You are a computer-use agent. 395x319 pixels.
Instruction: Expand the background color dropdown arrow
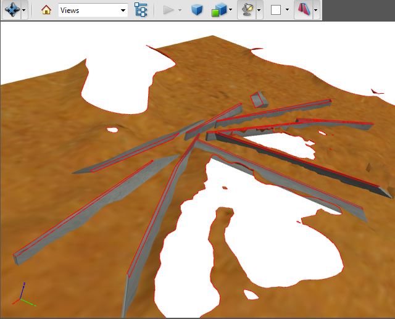[x=288, y=10]
